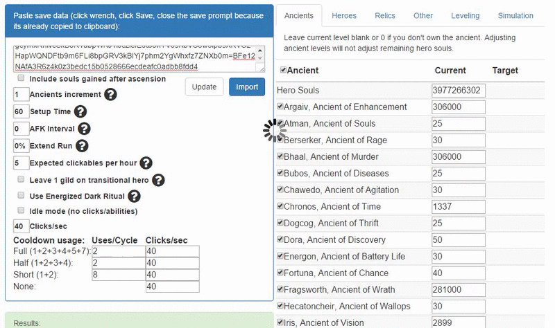The width and height of the screenshot is (555, 328).
Task: Uncheck the Argaiv ancient checkbox
Action: point(280,107)
